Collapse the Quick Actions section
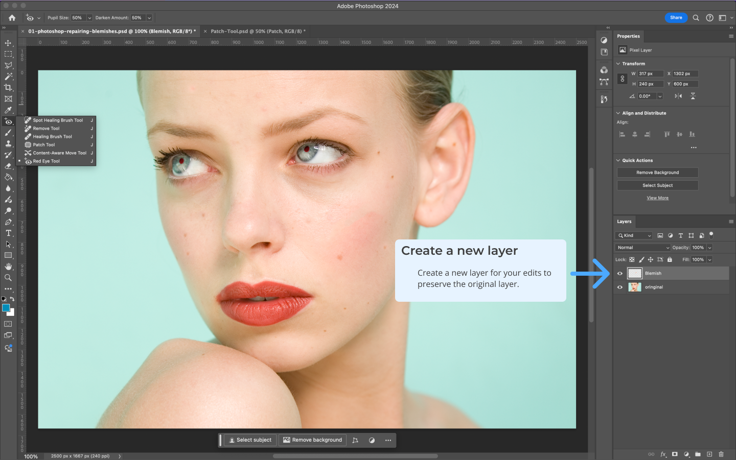 pos(618,160)
